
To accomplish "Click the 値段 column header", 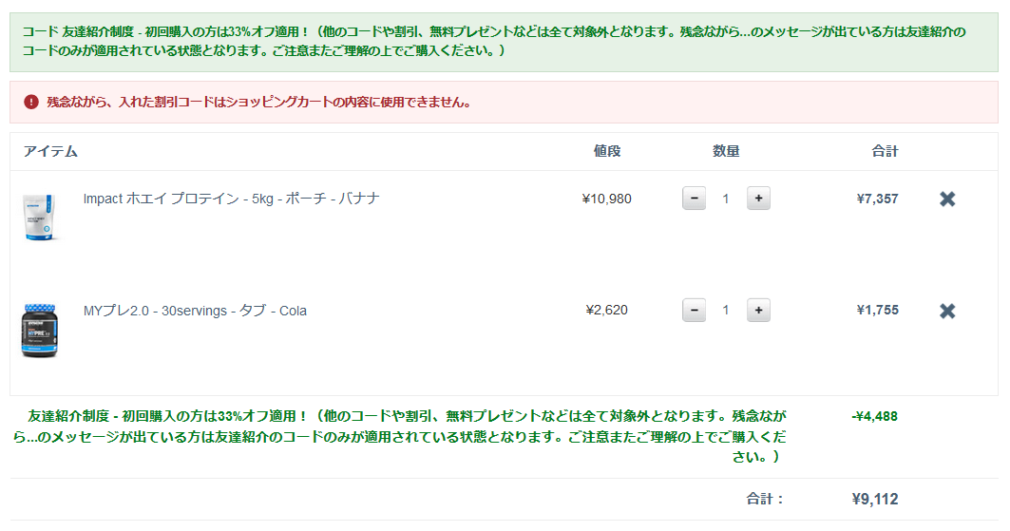I will click(607, 151).
